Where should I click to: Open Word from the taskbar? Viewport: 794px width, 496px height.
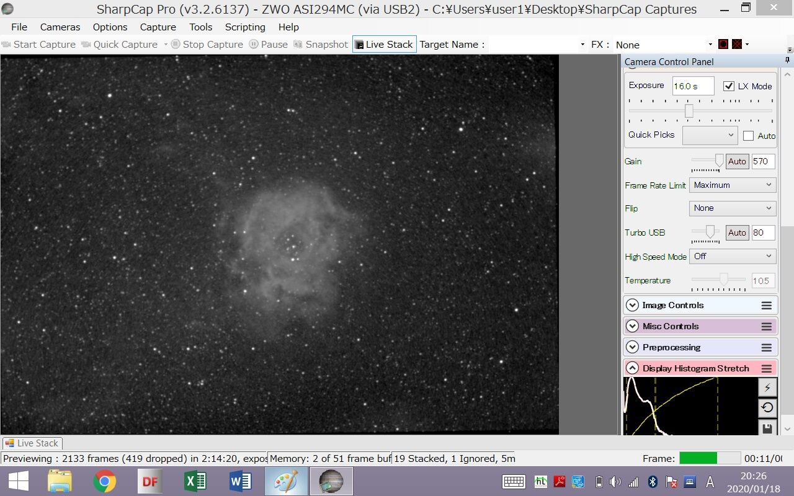(241, 482)
